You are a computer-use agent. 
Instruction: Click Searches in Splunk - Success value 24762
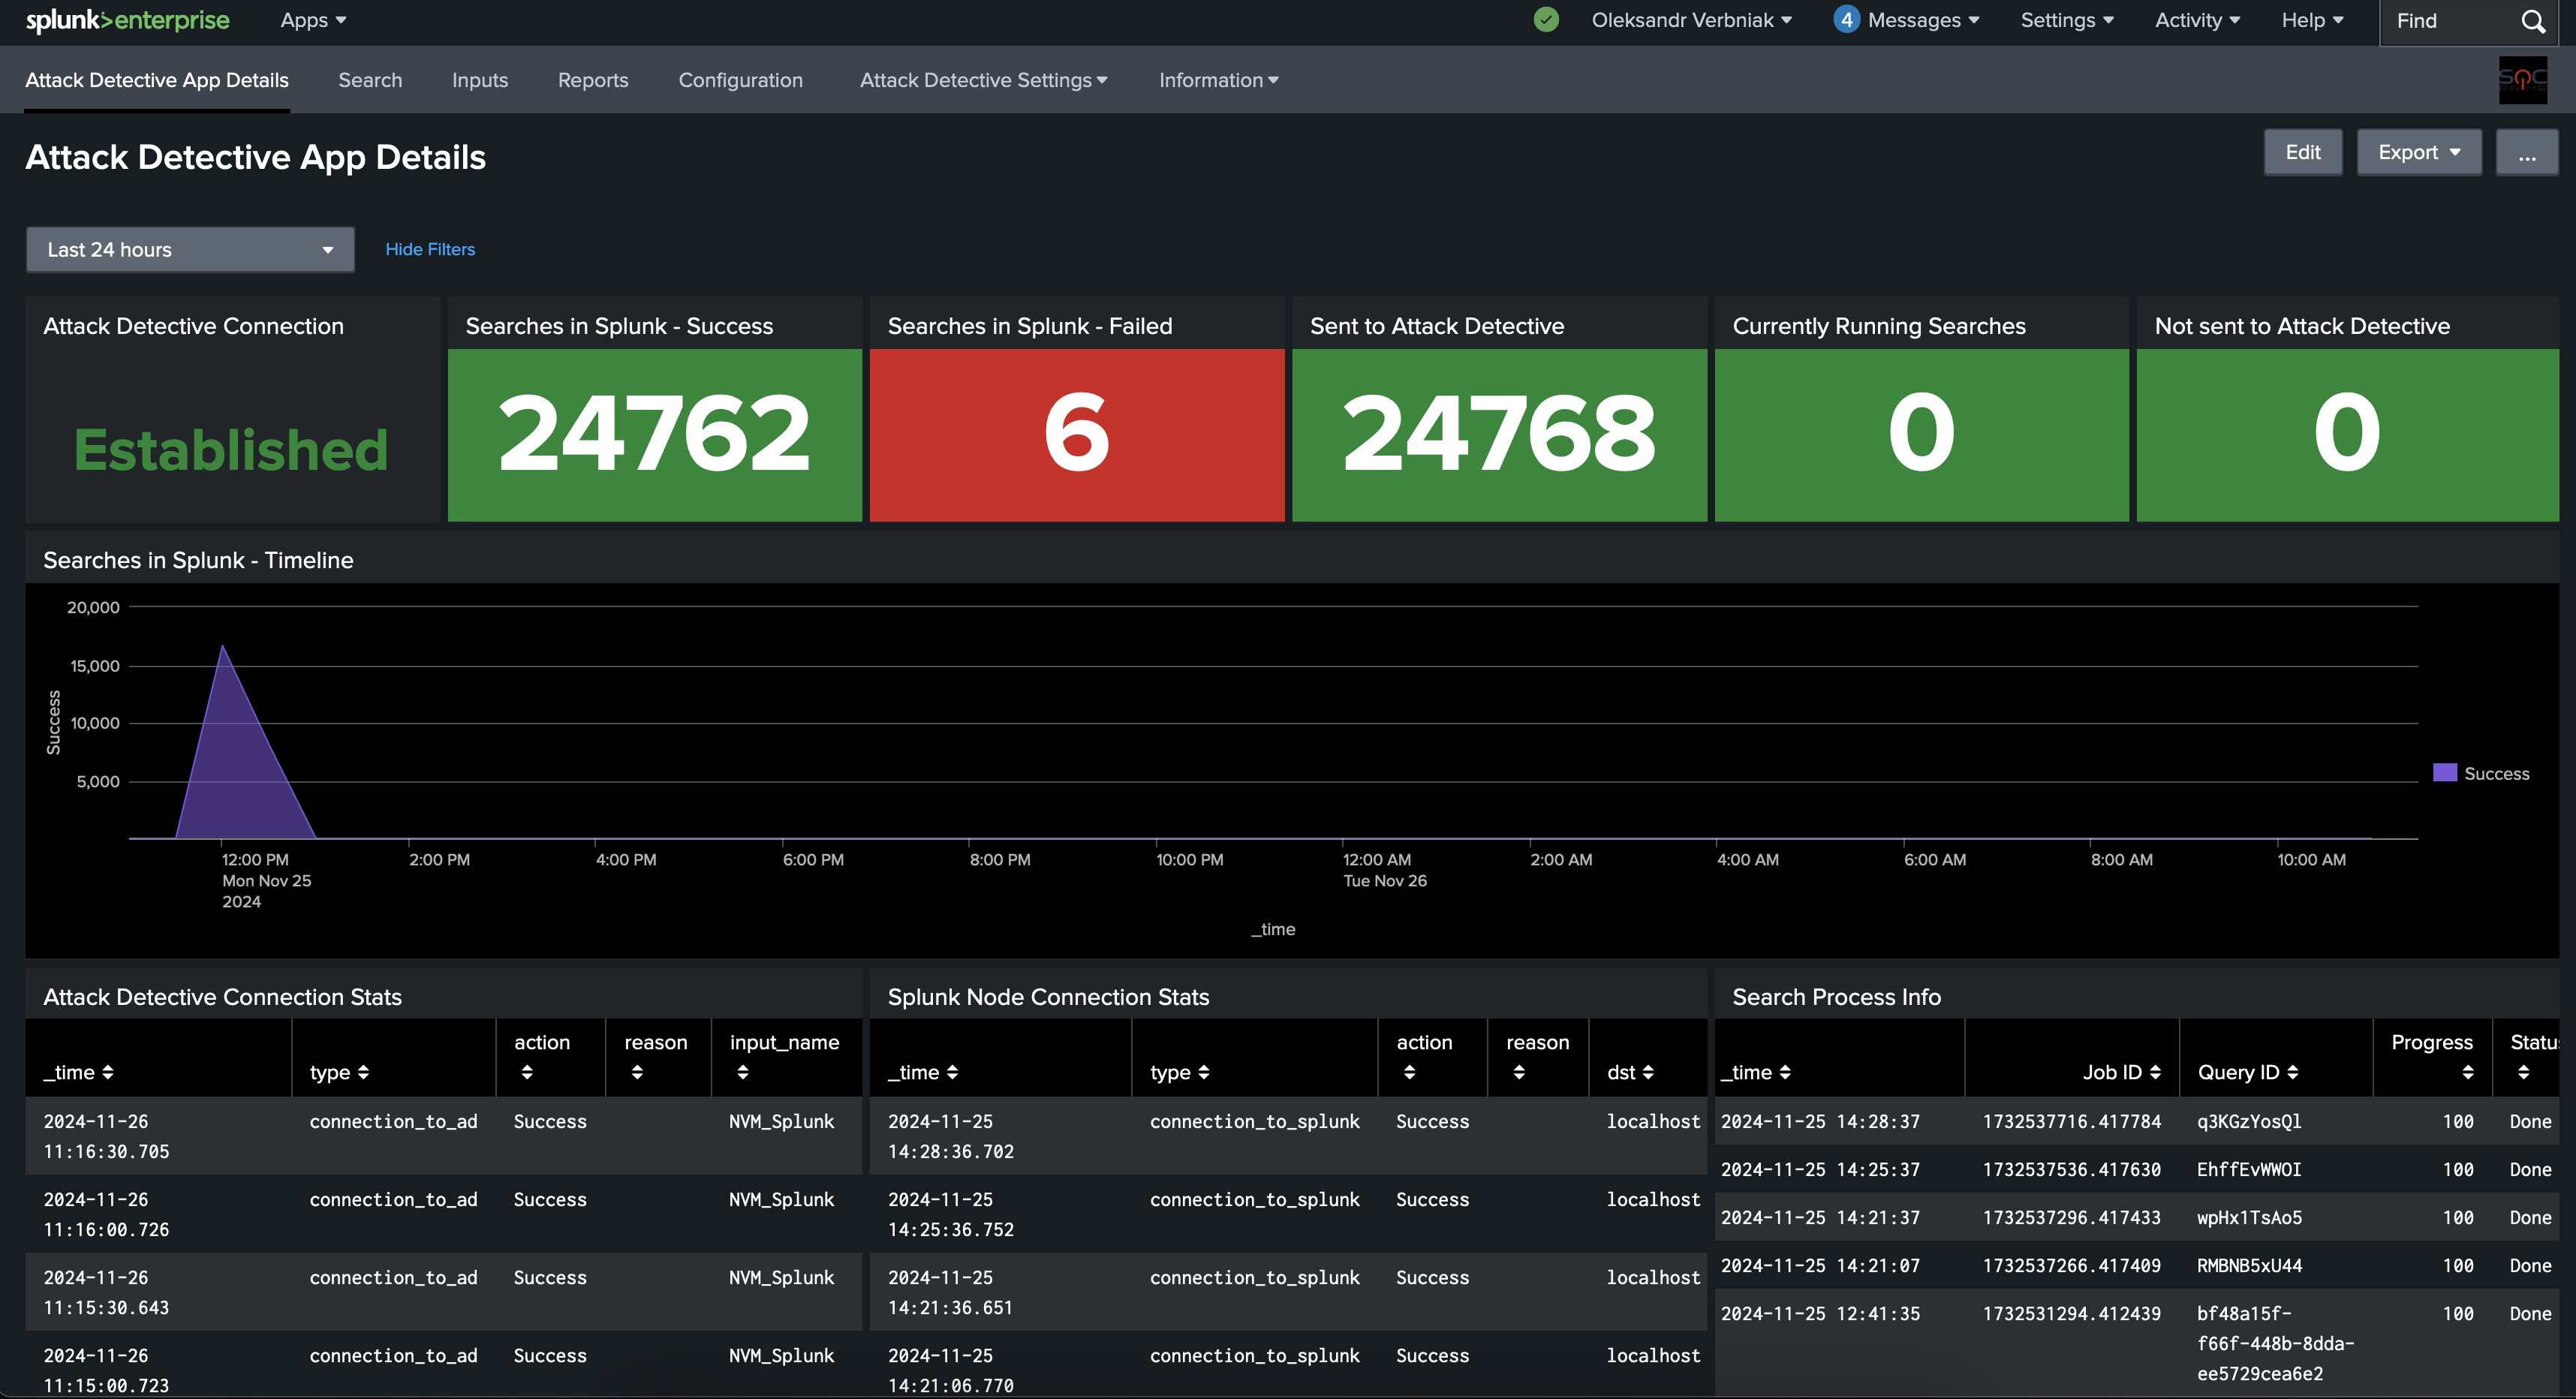click(654, 433)
